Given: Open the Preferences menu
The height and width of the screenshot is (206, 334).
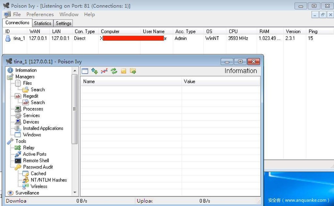Looking at the screenshot, I should [x=40, y=14].
